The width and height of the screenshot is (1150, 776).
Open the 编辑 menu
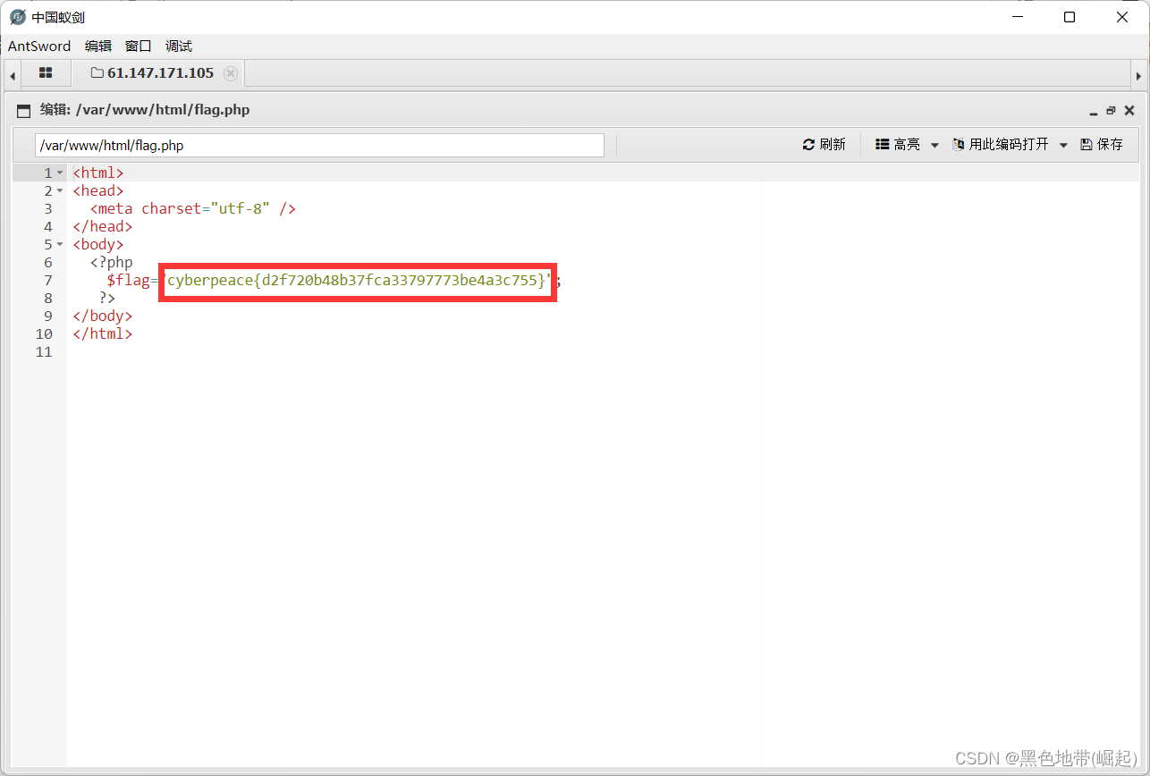coord(98,46)
